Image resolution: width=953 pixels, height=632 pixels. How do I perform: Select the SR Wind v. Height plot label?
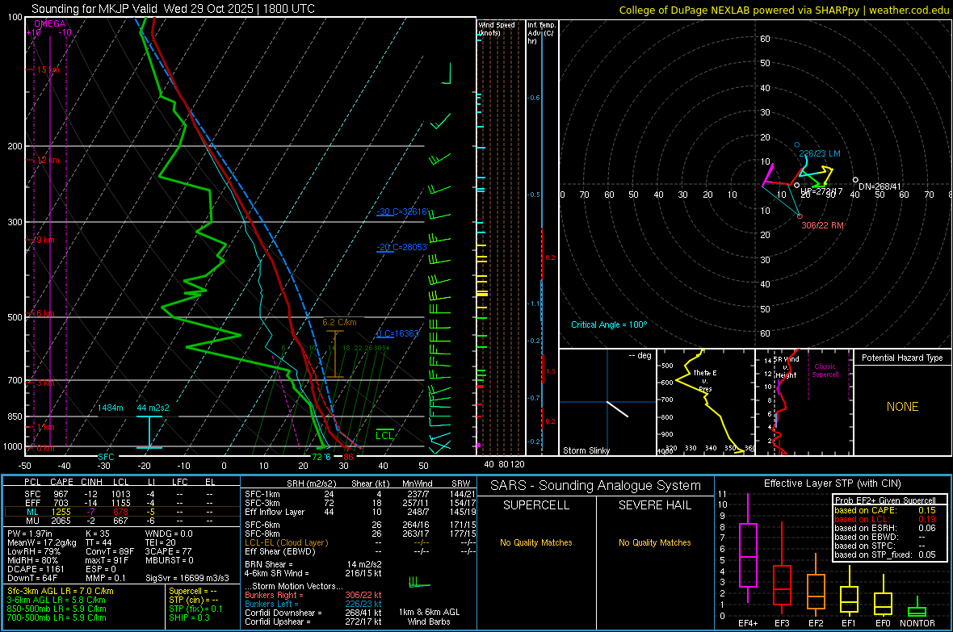pyautogui.click(x=787, y=367)
